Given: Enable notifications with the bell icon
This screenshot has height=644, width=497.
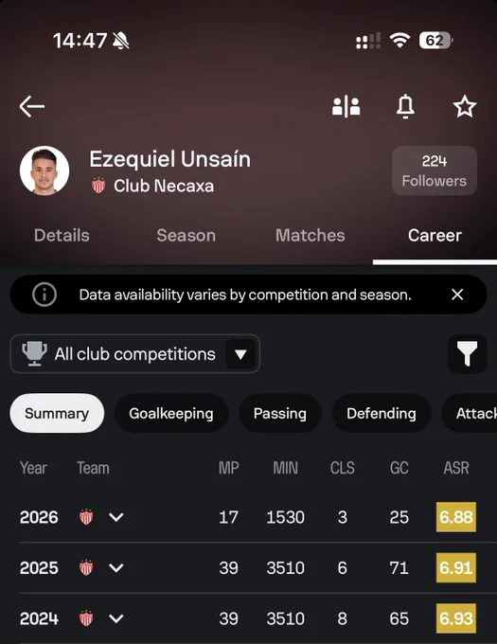Looking at the screenshot, I should tap(405, 106).
